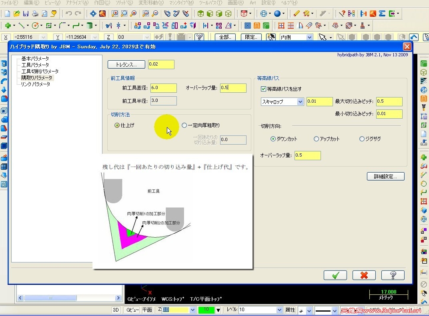Click the 全部... selection button

coord(225,37)
